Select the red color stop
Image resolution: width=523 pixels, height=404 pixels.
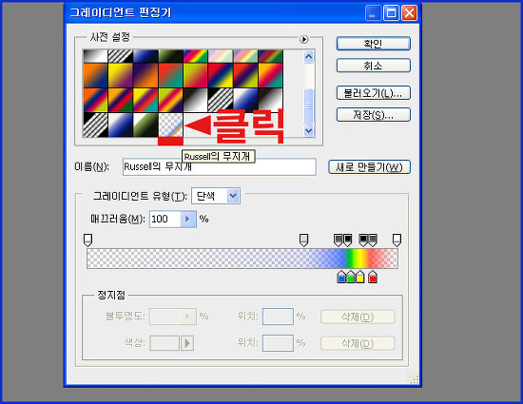(x=373, y=277)
